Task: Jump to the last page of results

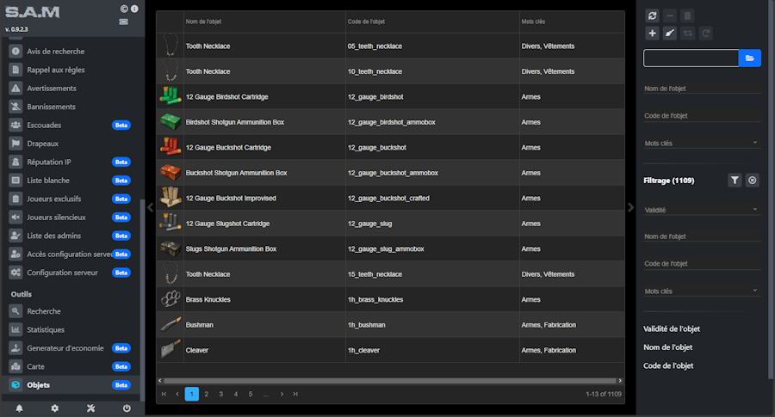Action: [x=295, y=394]
